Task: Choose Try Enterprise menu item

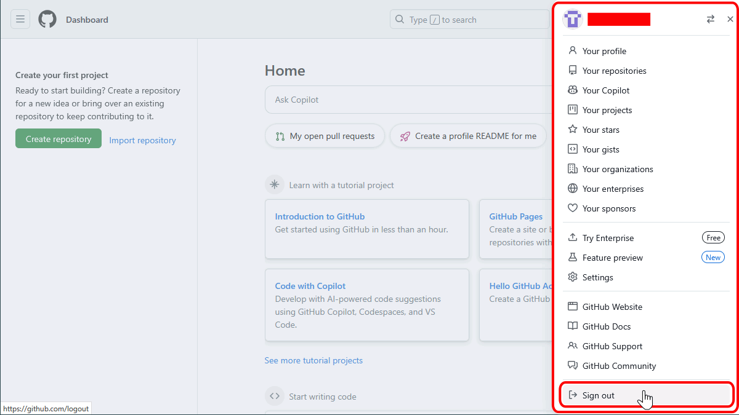Action: 645,238
